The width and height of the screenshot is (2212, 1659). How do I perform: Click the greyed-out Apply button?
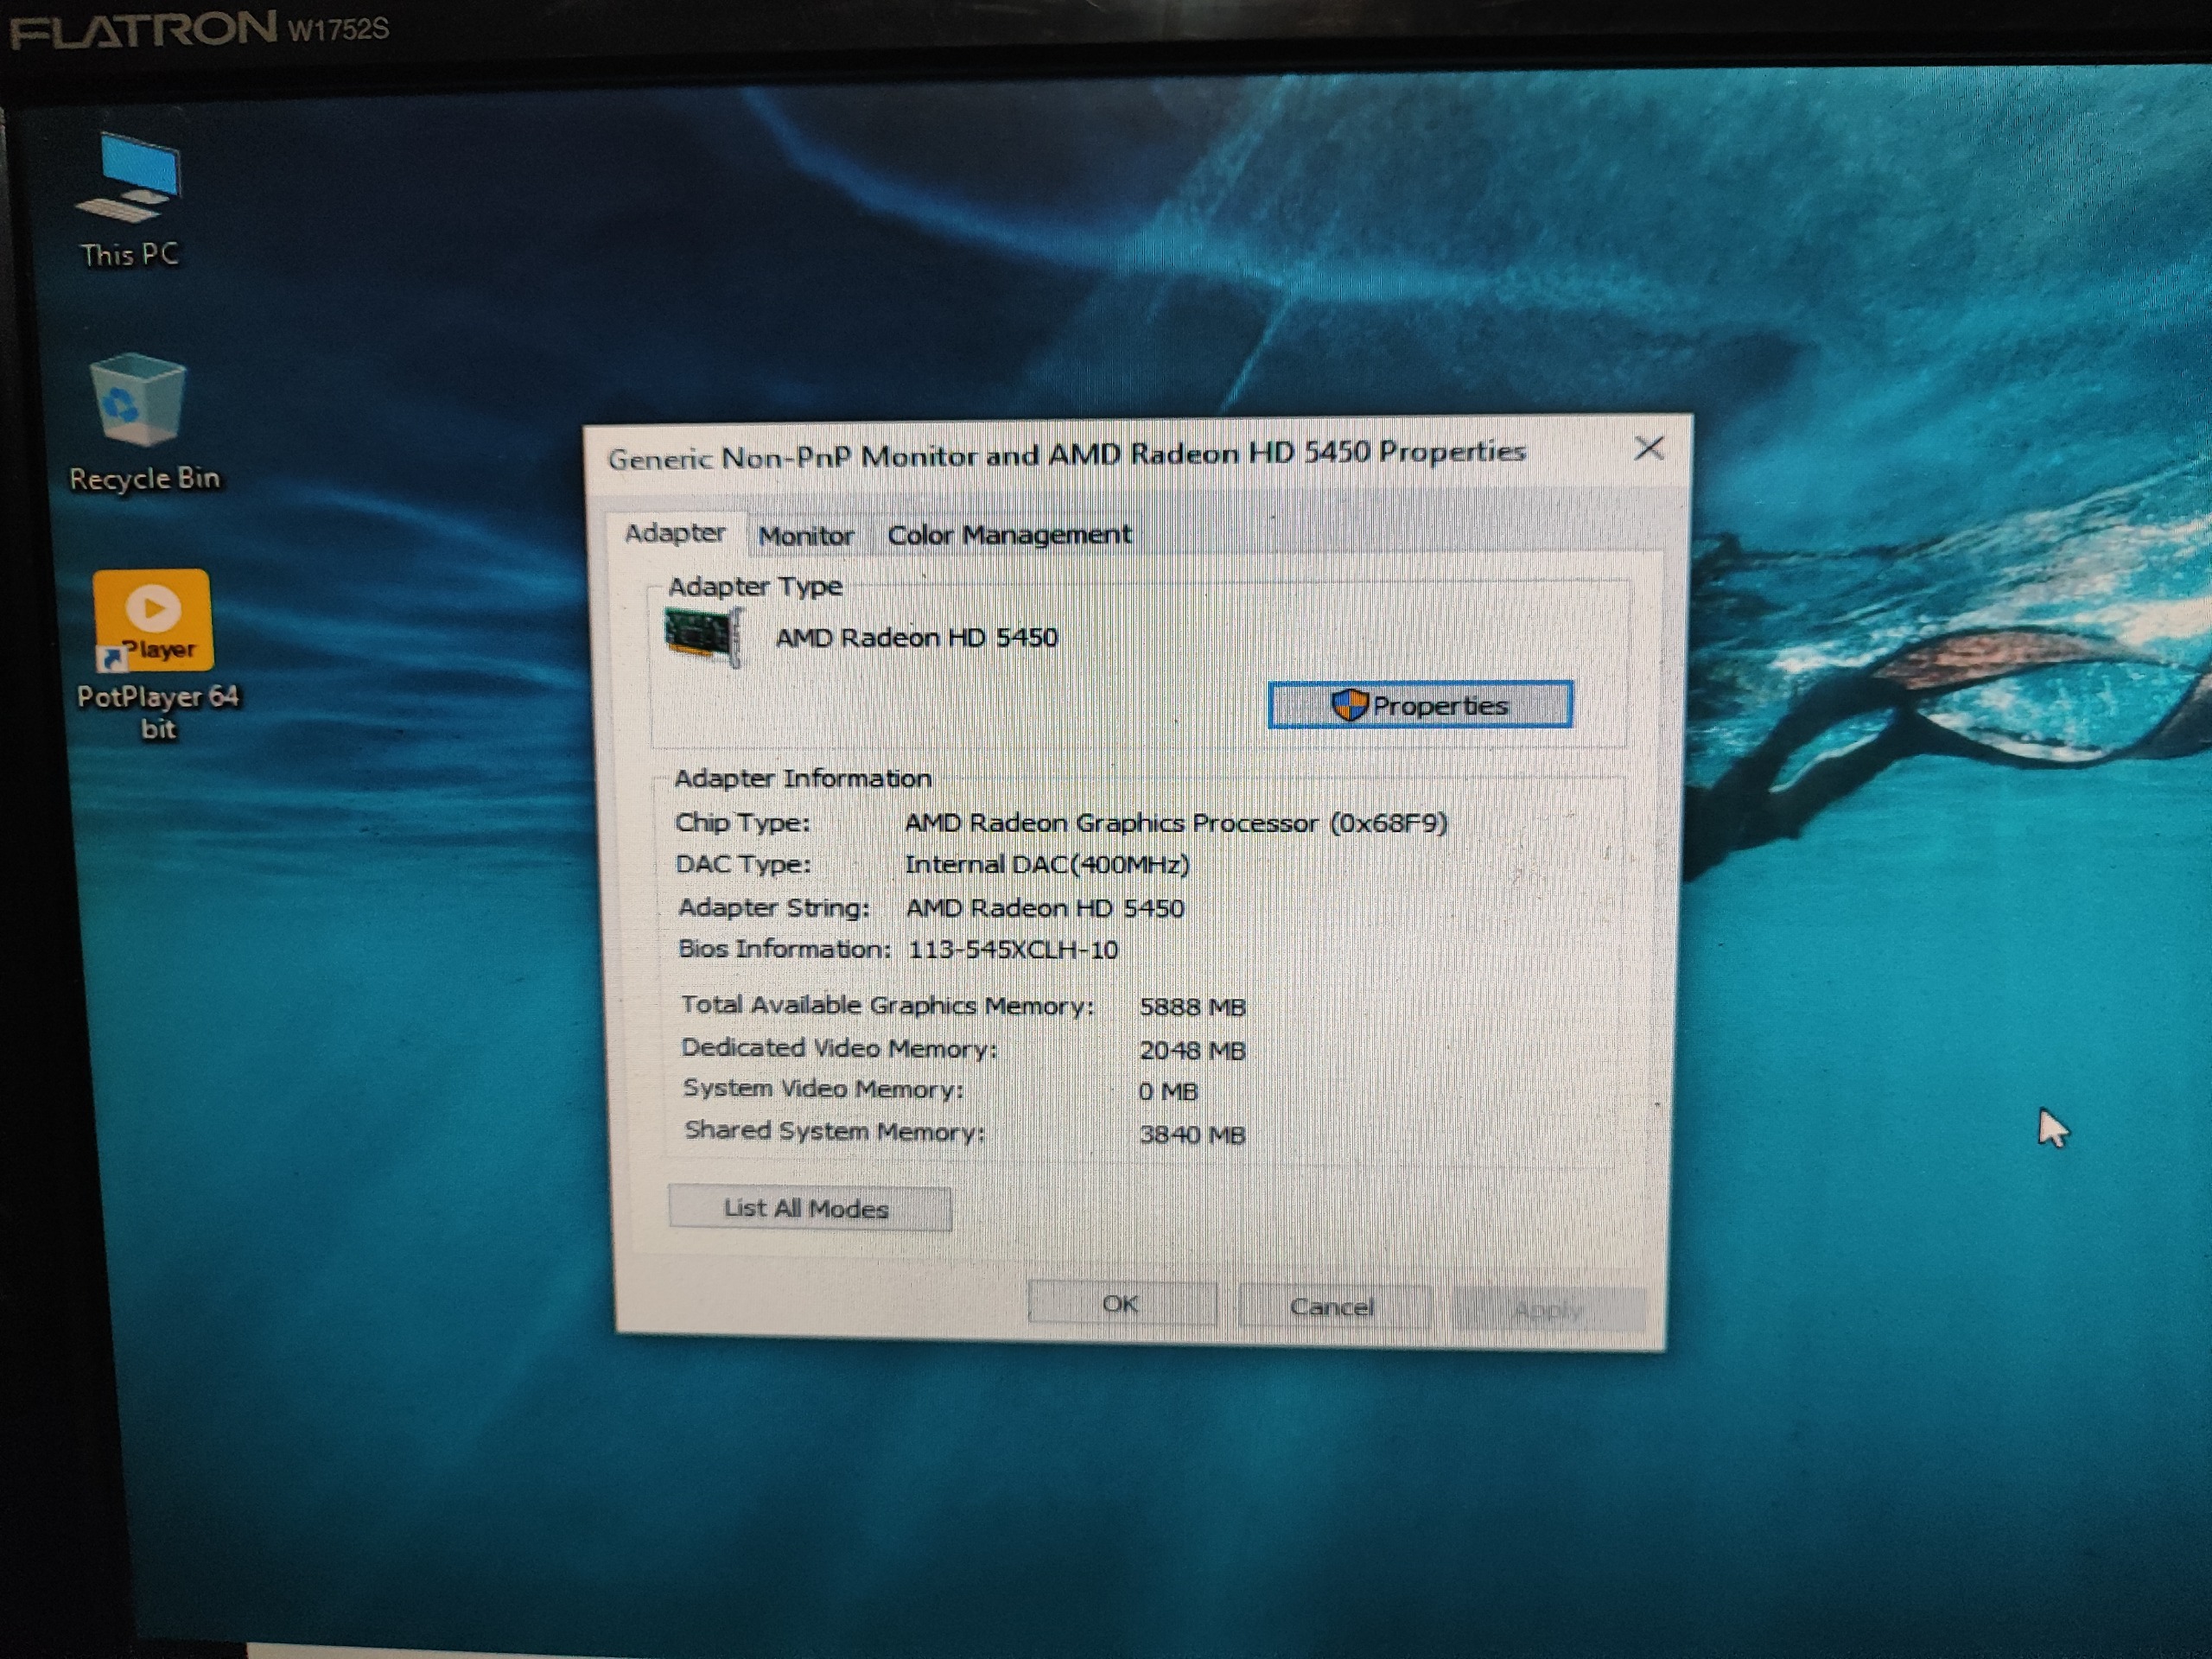pyautogui.click(x=1548, y=1310)
